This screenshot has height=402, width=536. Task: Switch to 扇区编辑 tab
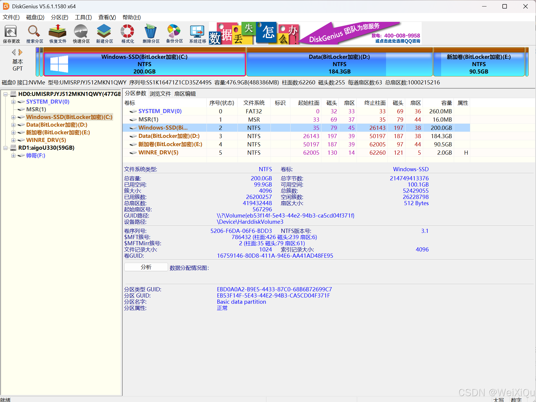pos(185,94)
